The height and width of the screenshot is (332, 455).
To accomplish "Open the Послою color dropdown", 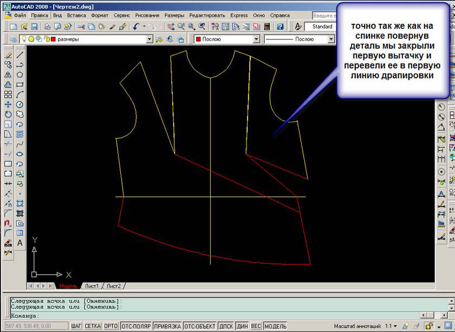I will (x=257, y=39).
